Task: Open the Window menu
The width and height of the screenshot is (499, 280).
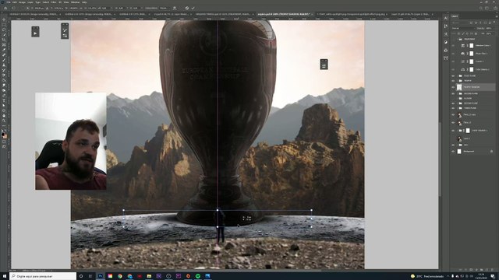Action: (x=75, y=2)
